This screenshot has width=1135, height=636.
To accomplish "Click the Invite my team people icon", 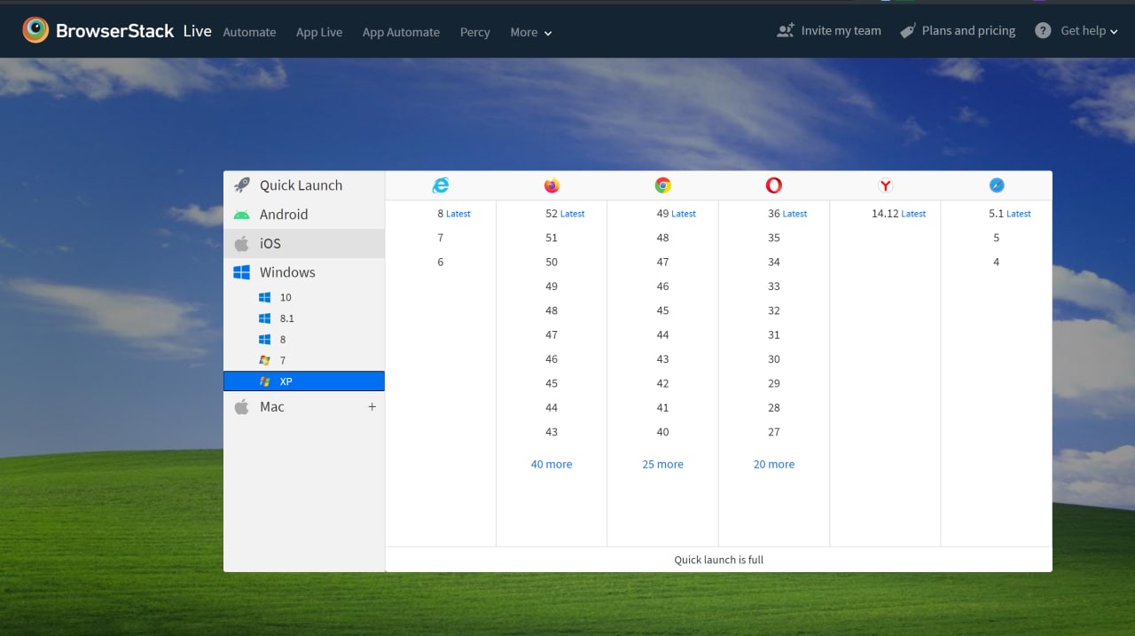I will (x=786, y=30).
